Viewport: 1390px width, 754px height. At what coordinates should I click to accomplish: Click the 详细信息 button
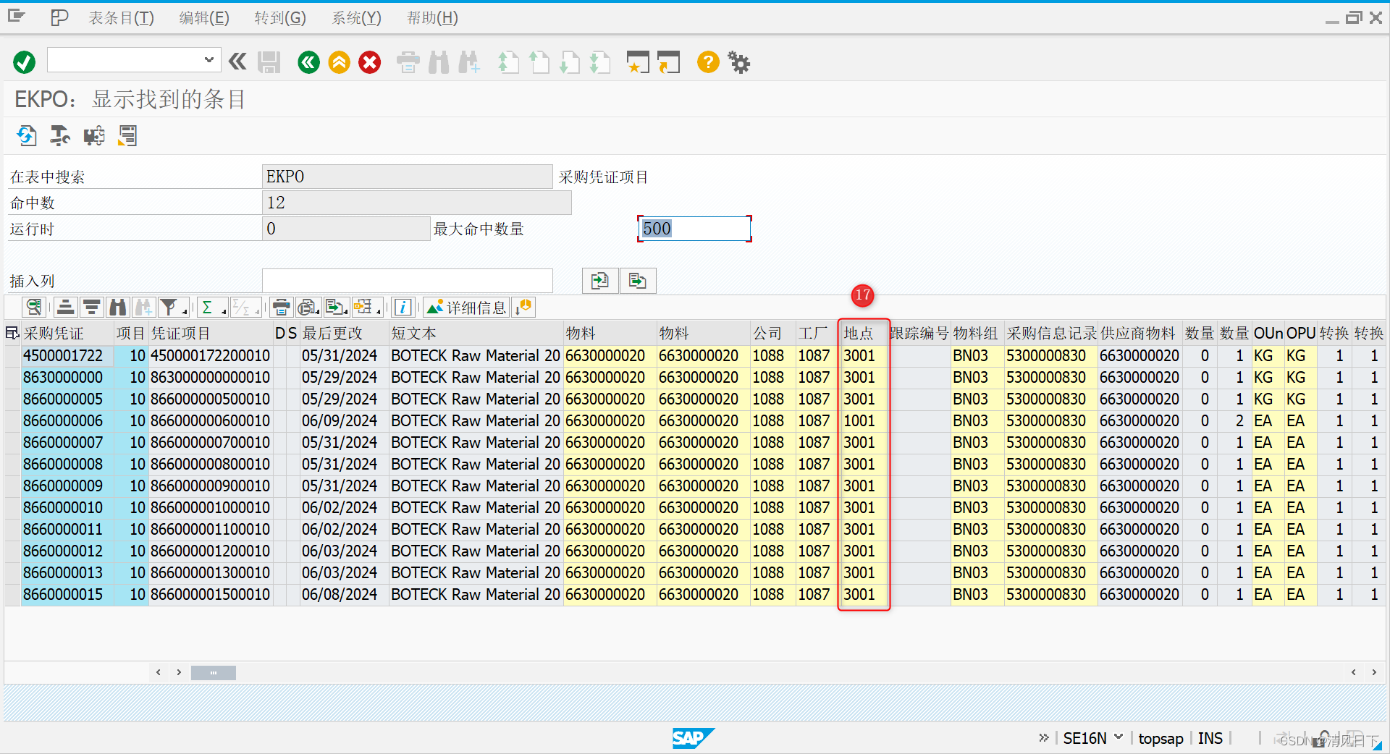click(466, 307)
